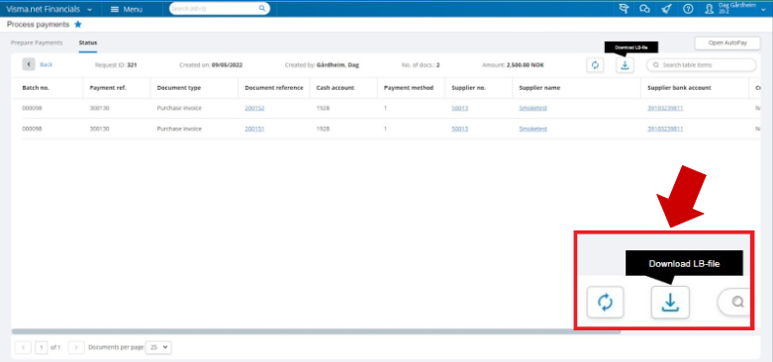
Task: Open Smoketest supplier in row 200151
Action: pyautogui.click(x=532, y=129)
